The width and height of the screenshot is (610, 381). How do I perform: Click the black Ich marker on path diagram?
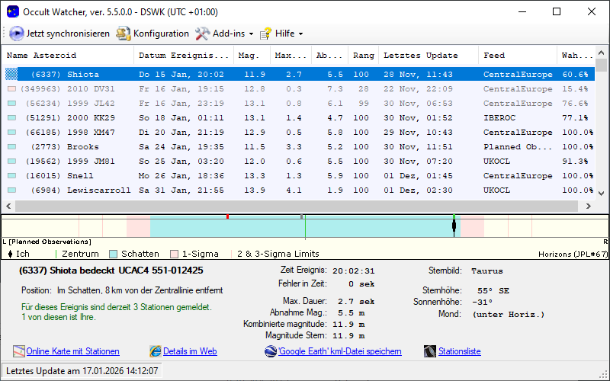click(454, 226)
